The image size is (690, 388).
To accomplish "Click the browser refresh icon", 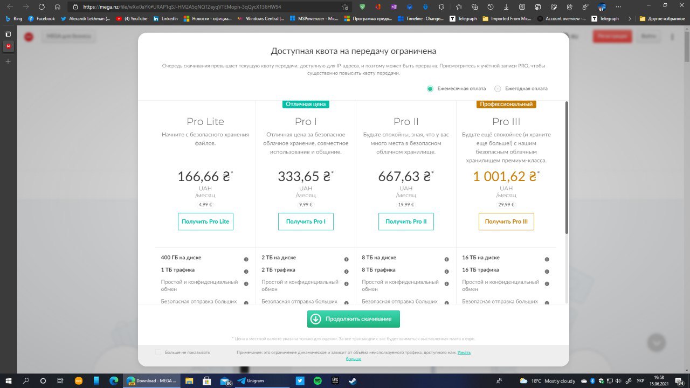I will pos(42,7).
